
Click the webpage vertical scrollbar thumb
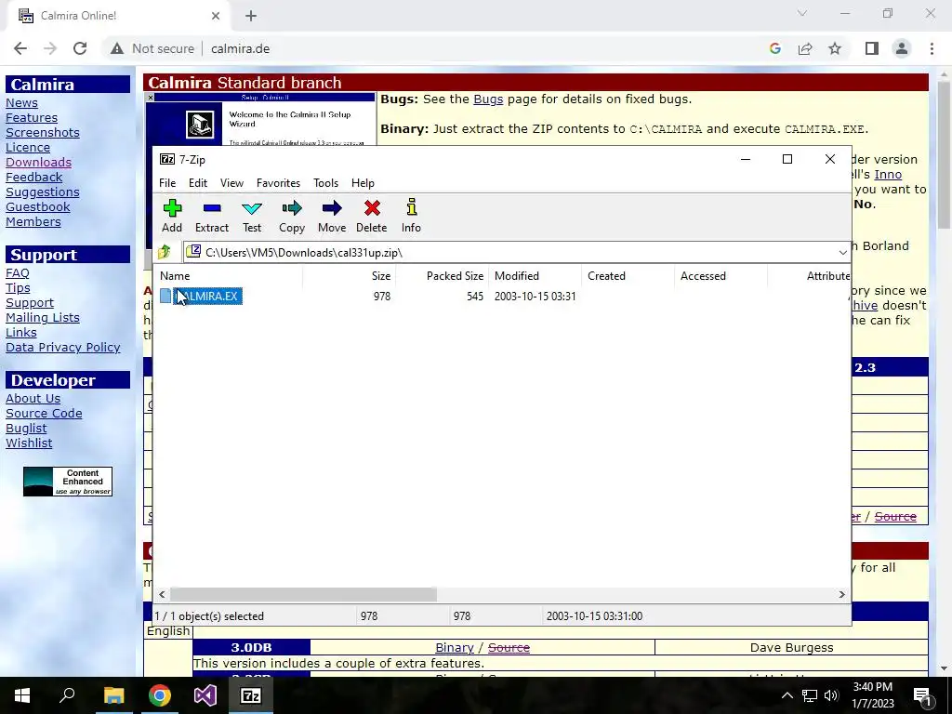[x=944, y=155]
